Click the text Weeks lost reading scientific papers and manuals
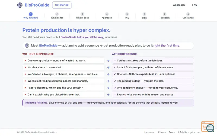Viewport: 217px width, 136px height. click(x=58, y=81)
